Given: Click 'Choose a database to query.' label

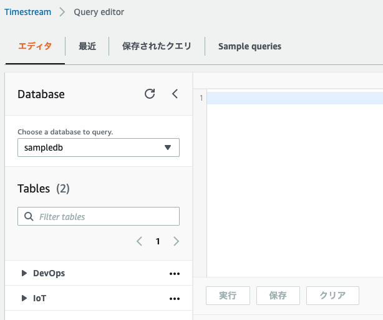Looking at the screenshot, I should point(65,132).
